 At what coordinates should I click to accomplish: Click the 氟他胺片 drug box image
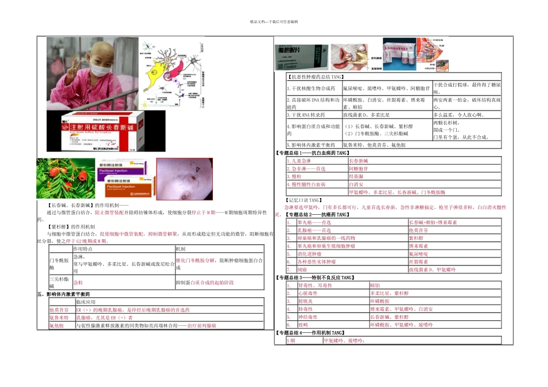(x=302, y=57)
